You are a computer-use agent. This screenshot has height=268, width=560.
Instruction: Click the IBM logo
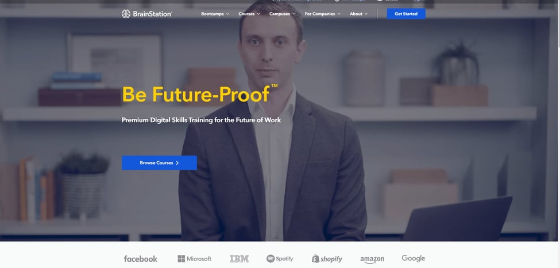click(x=239, y=259)
